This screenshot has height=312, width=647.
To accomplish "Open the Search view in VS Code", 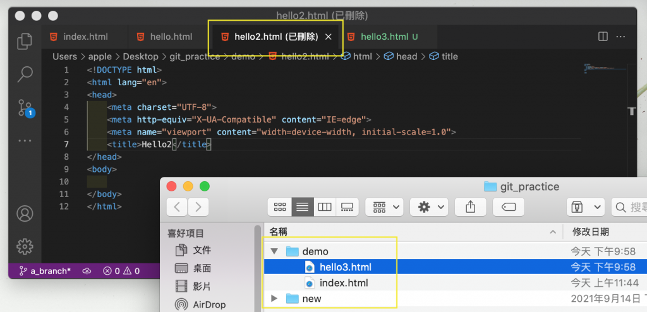I will [x=25, y=75].
